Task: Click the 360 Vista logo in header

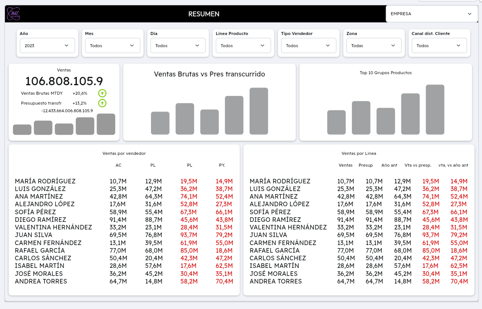Action: tap(13, 14)
